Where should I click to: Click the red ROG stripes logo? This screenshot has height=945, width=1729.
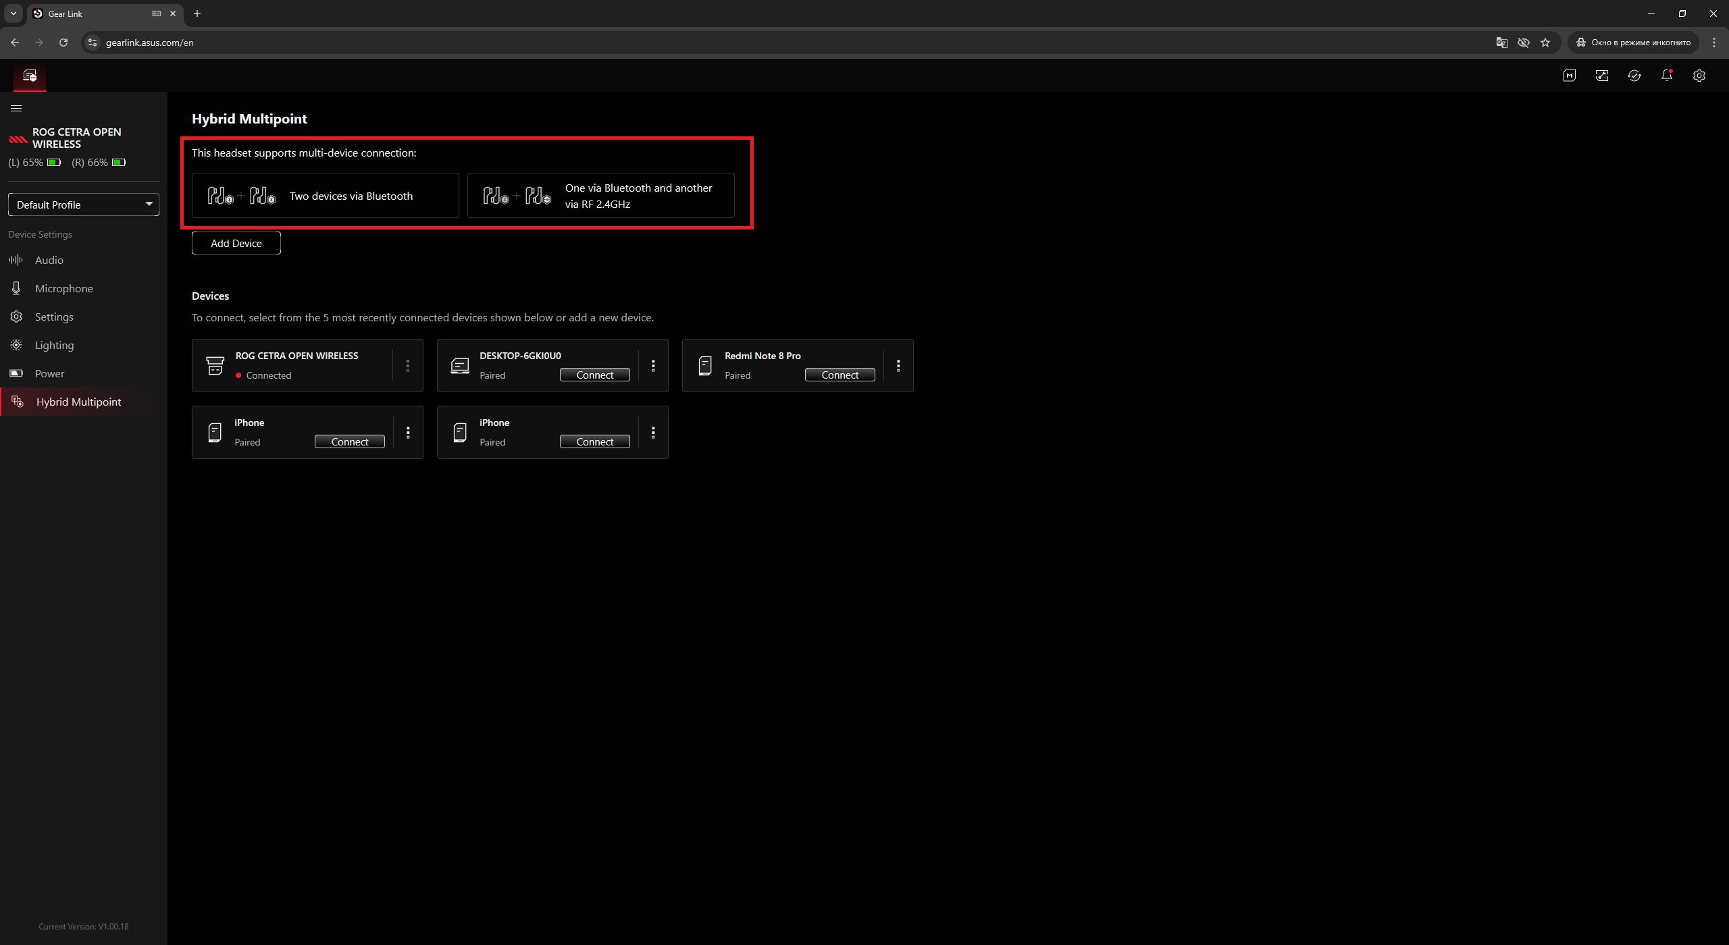pos(18,140)
